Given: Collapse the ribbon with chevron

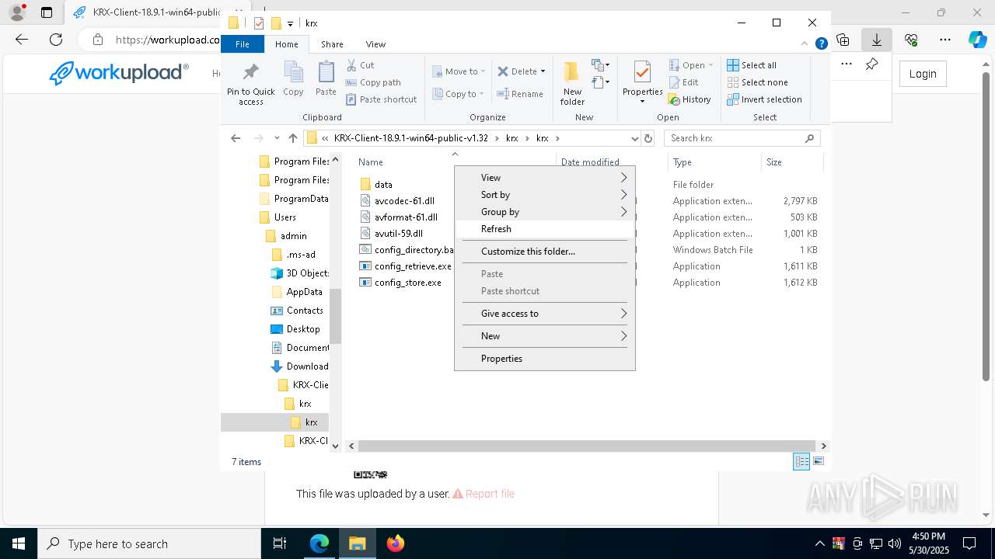Looking at the screenshot, I should (x=805, y=44).
